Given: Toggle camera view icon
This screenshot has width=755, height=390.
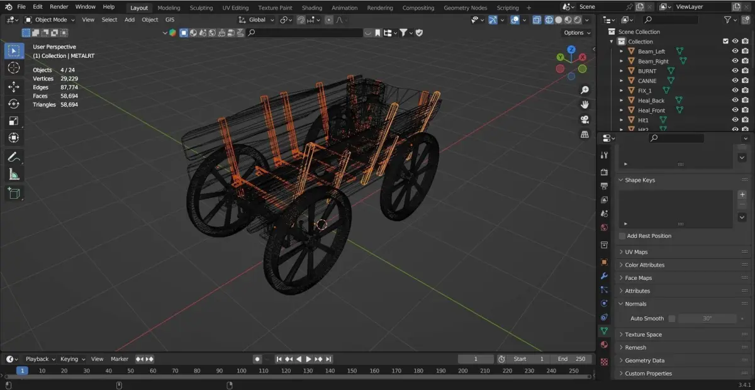Looking at the screenshot, I should [x=584, y=120].
